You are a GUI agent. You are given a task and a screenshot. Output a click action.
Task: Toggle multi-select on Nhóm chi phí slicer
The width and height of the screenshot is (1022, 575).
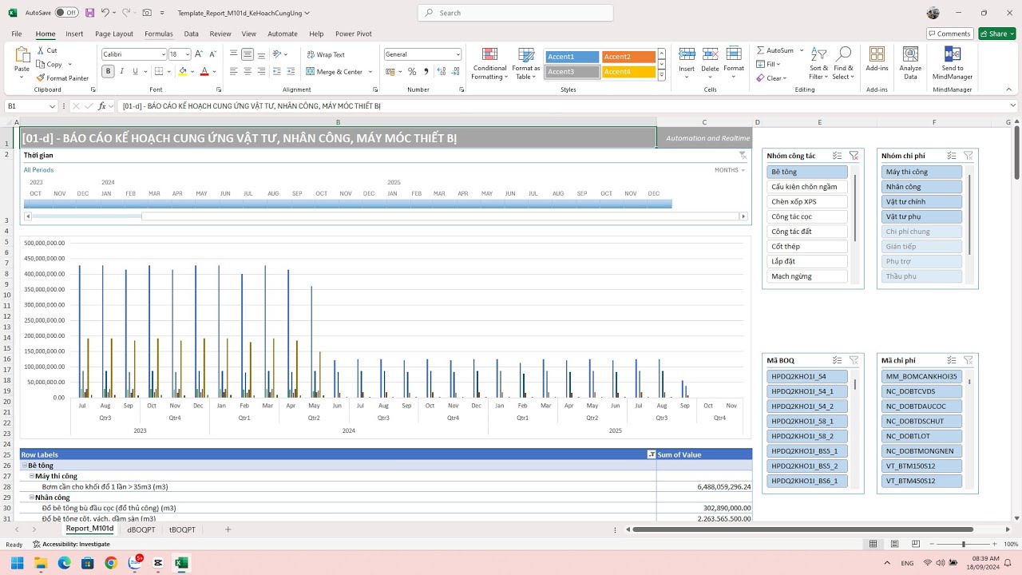pos(952,156)
